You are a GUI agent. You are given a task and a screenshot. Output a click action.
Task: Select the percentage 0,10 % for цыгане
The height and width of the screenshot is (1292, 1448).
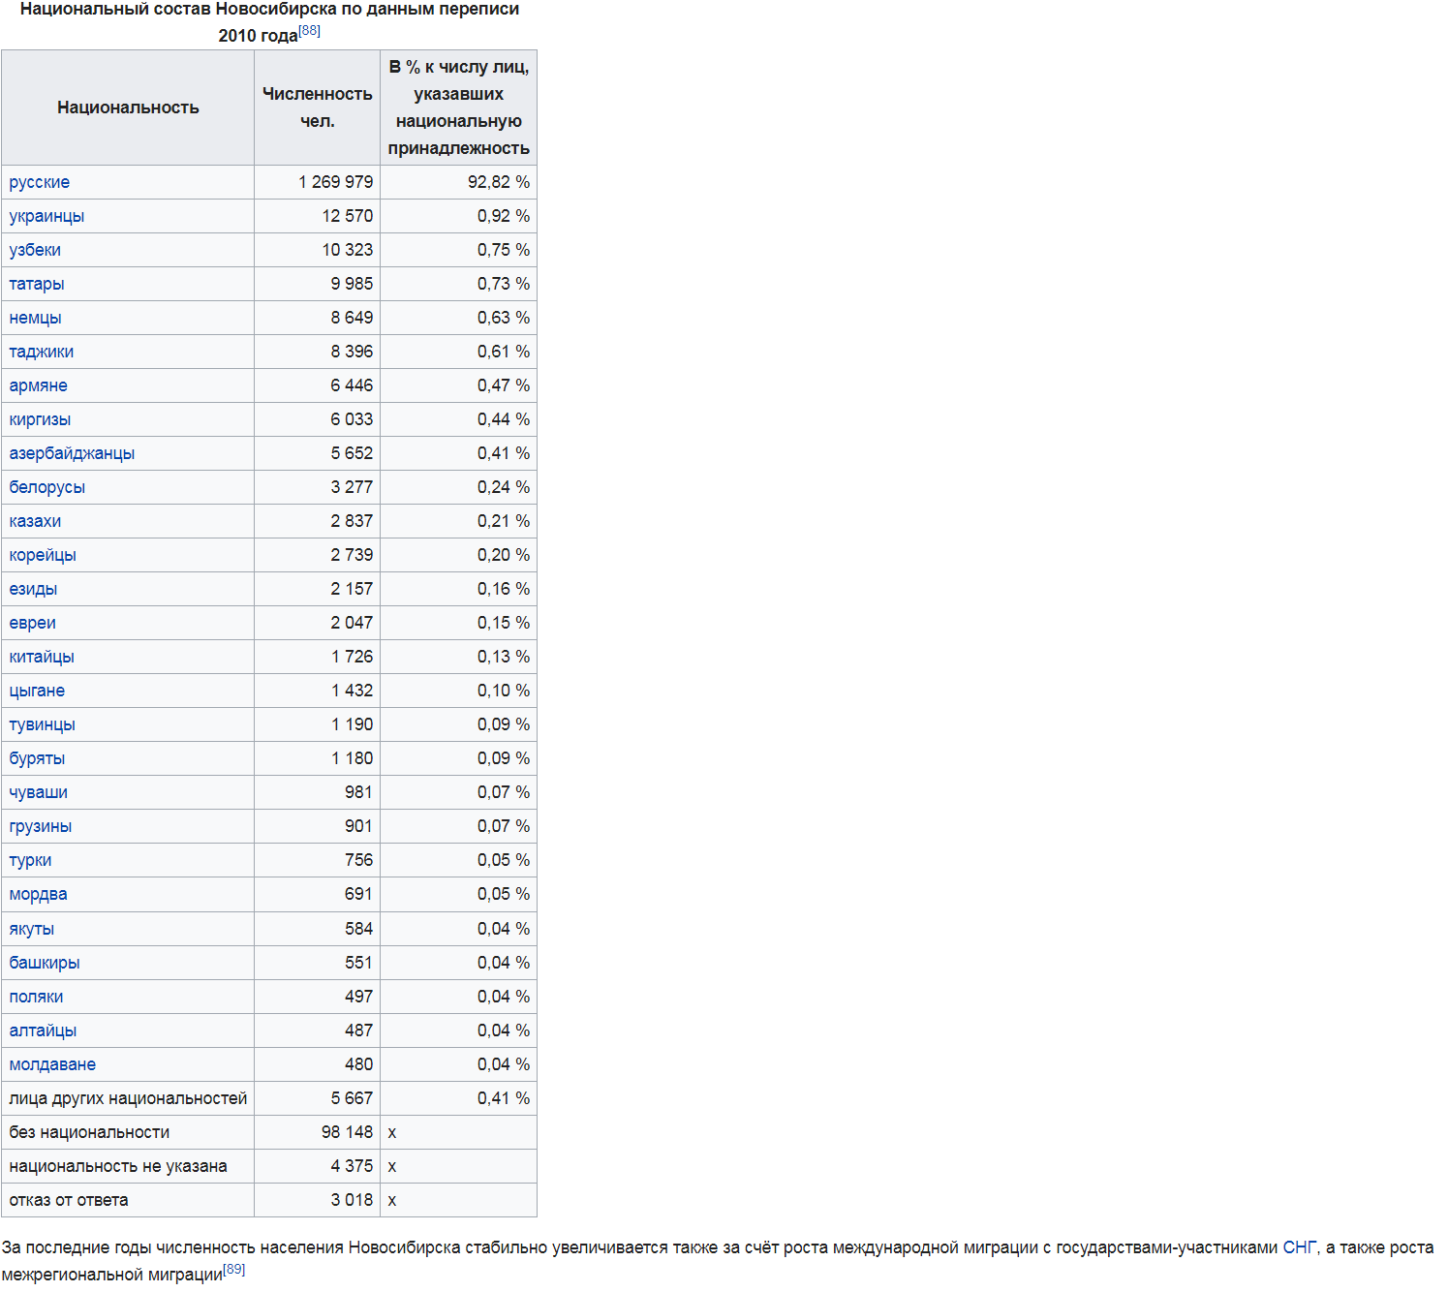pos(504,691)
